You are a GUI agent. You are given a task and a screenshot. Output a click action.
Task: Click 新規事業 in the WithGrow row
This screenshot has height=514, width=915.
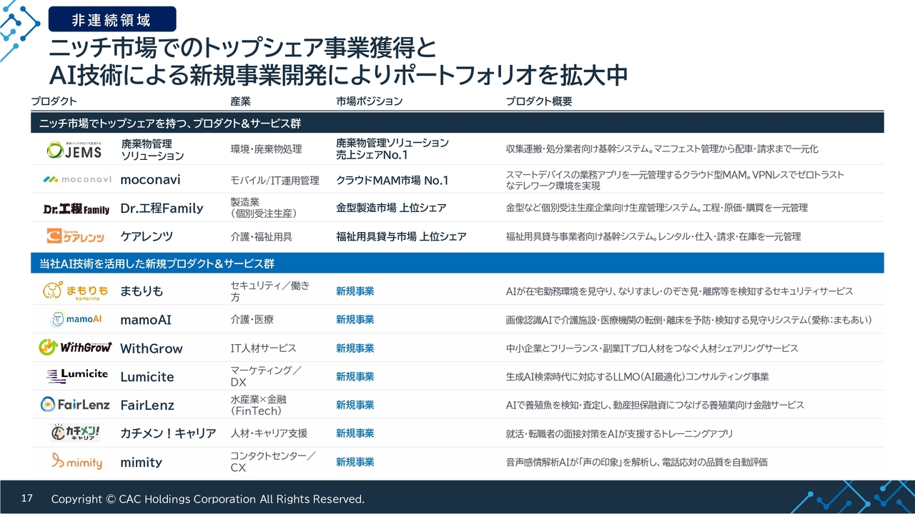[x=355, y=348]
